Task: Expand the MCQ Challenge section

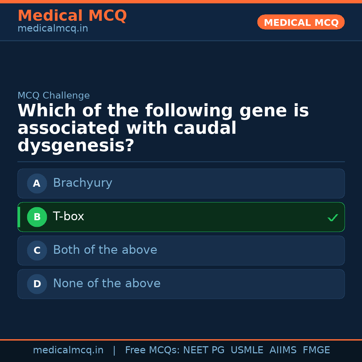Action: 54,96
